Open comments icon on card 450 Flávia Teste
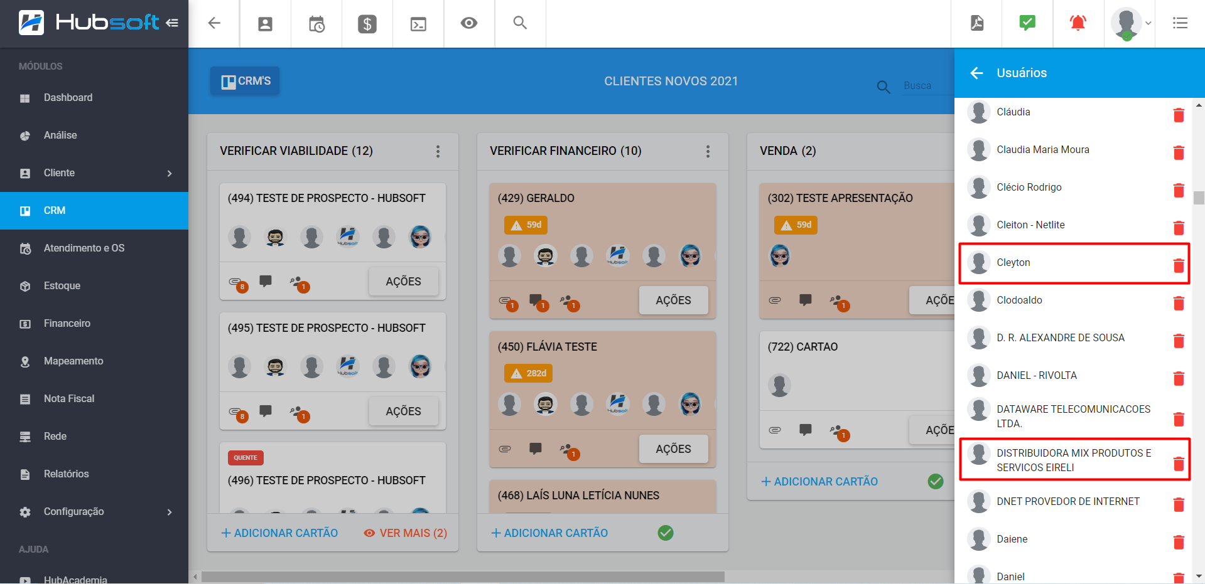The width and height of the screenshot is (1205, 584). [x=536, y=449]
